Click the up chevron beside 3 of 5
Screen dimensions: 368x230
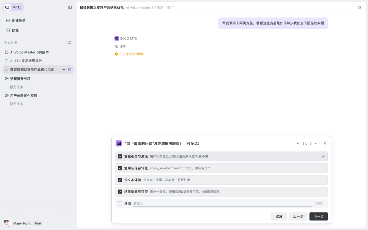(298, 143)
